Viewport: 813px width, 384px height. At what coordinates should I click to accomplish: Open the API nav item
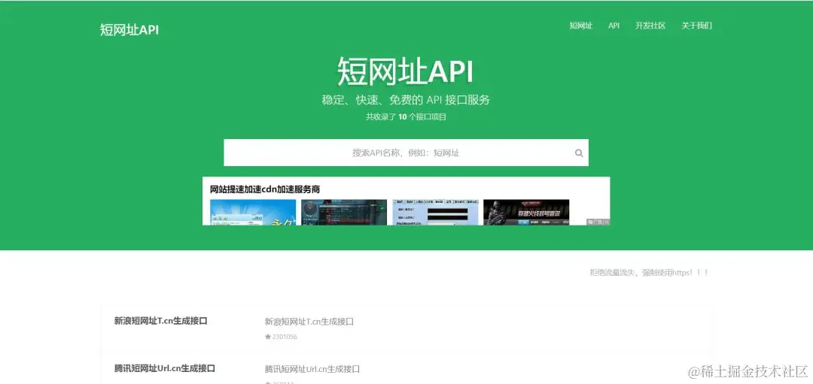(x=614, y=26)
